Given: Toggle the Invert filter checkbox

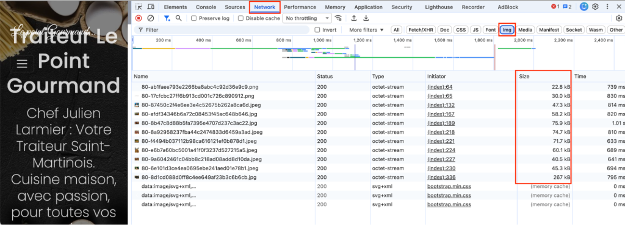Looking at the screenshot, I should click(x=317, y=30).
